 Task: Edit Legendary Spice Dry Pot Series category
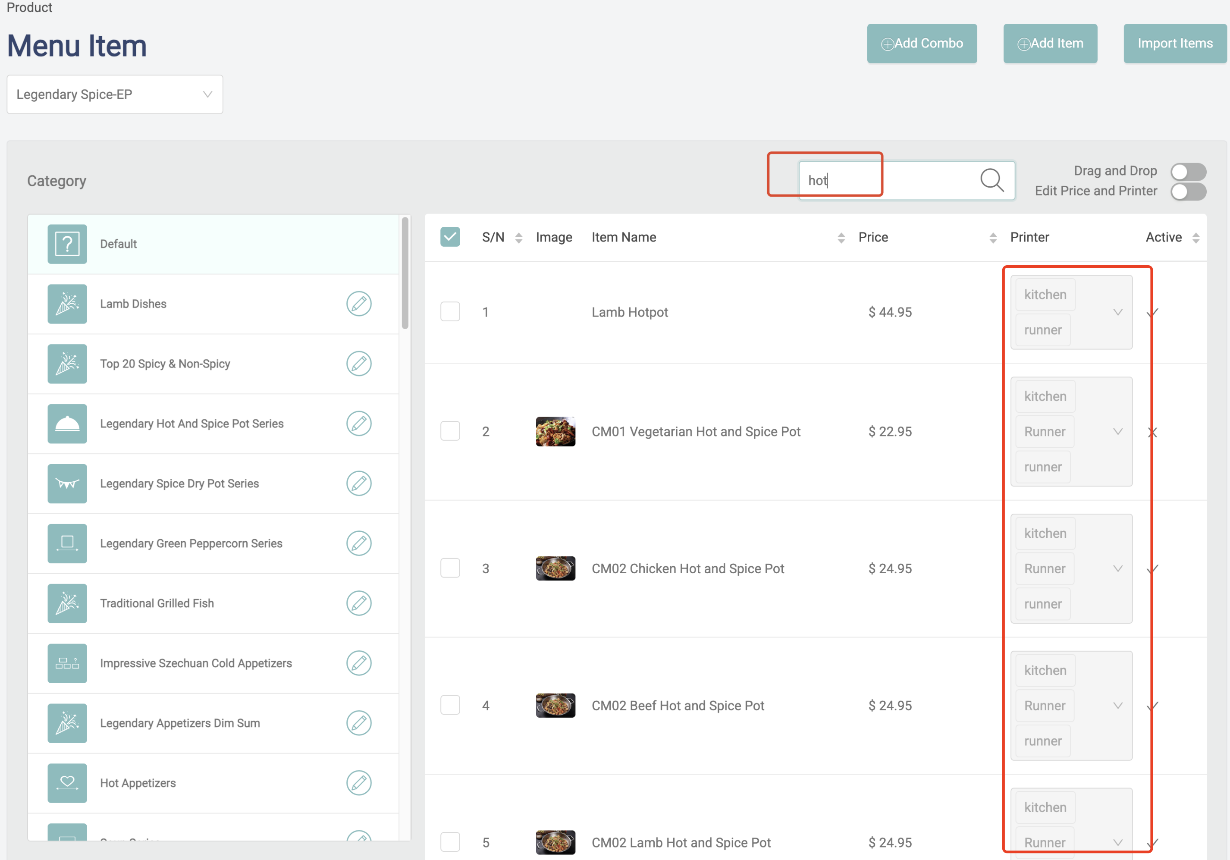(x=358, y=483)
